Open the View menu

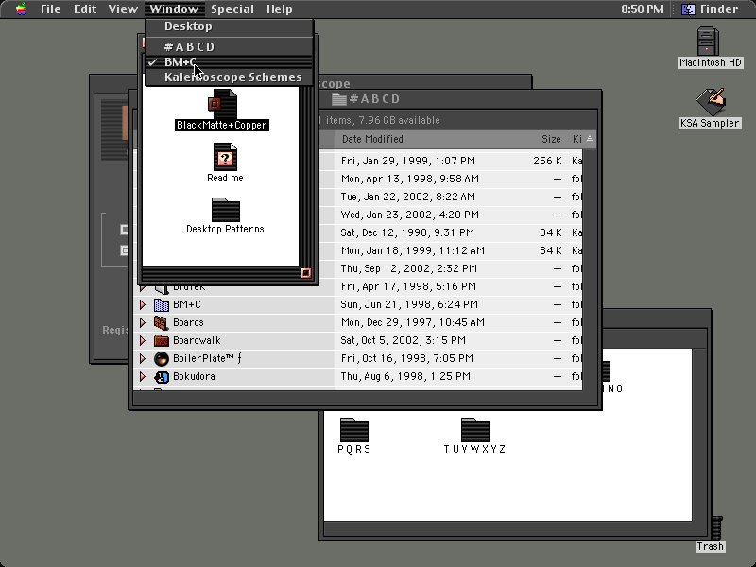pos(123,9)
